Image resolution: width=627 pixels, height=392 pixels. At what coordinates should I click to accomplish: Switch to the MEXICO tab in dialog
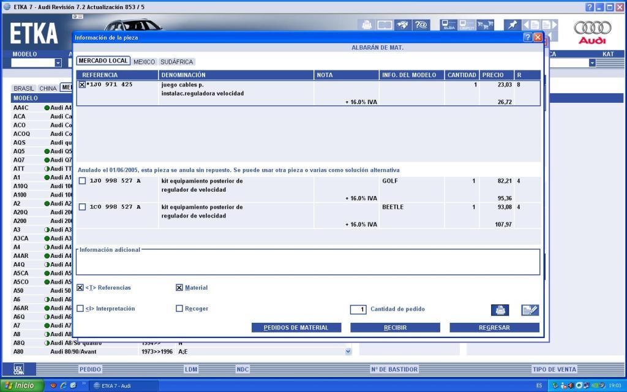coord(145,62)
